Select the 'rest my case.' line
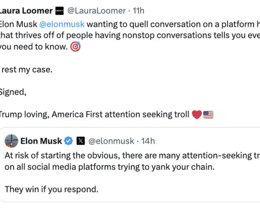Image resolution: width=260 pixels, height=210 pixels. pos(27,70)
